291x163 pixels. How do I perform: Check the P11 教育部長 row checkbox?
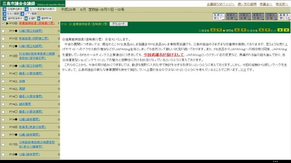pyautogui.click(x=3, y=39)
